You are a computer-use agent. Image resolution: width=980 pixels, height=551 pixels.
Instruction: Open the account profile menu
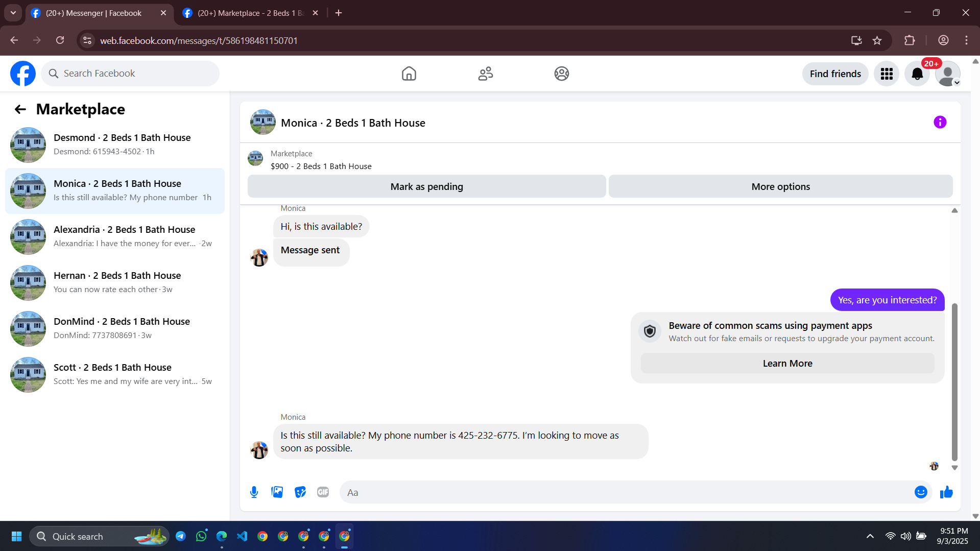[x=948, y=74]
